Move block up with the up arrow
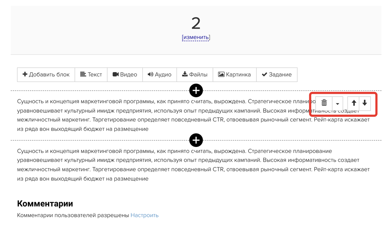This screenshot has width=387, height=232. pyautogui.click(x=354, y=103)
